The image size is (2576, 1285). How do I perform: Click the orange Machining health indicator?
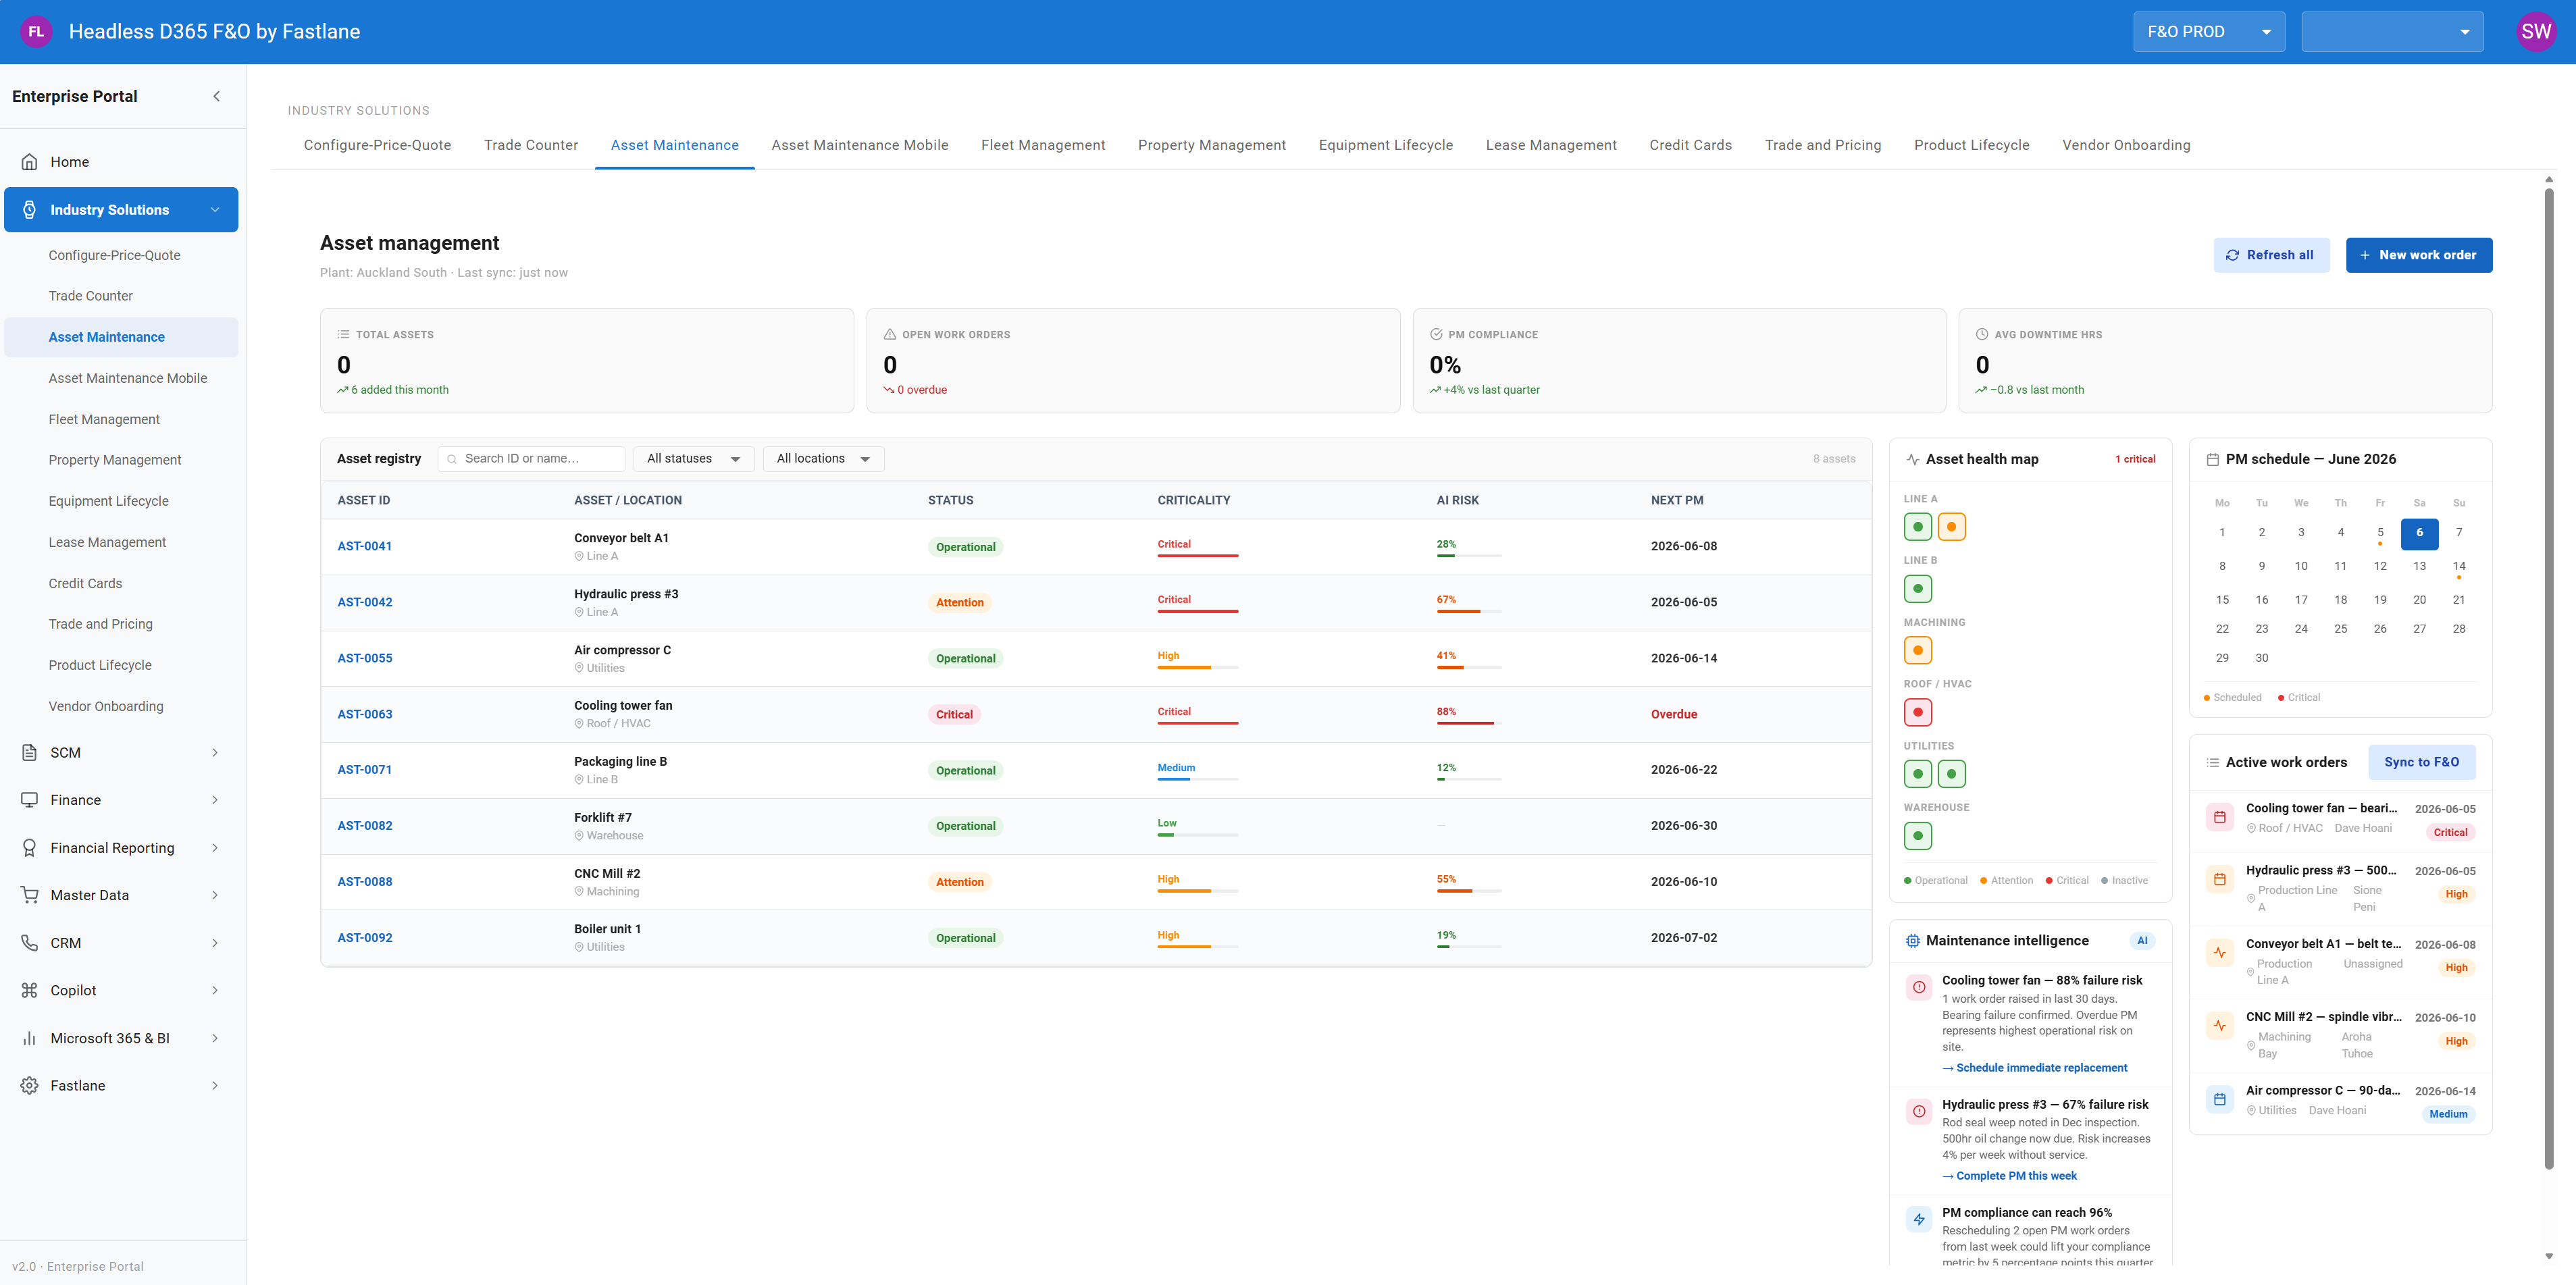[1917, 651]
